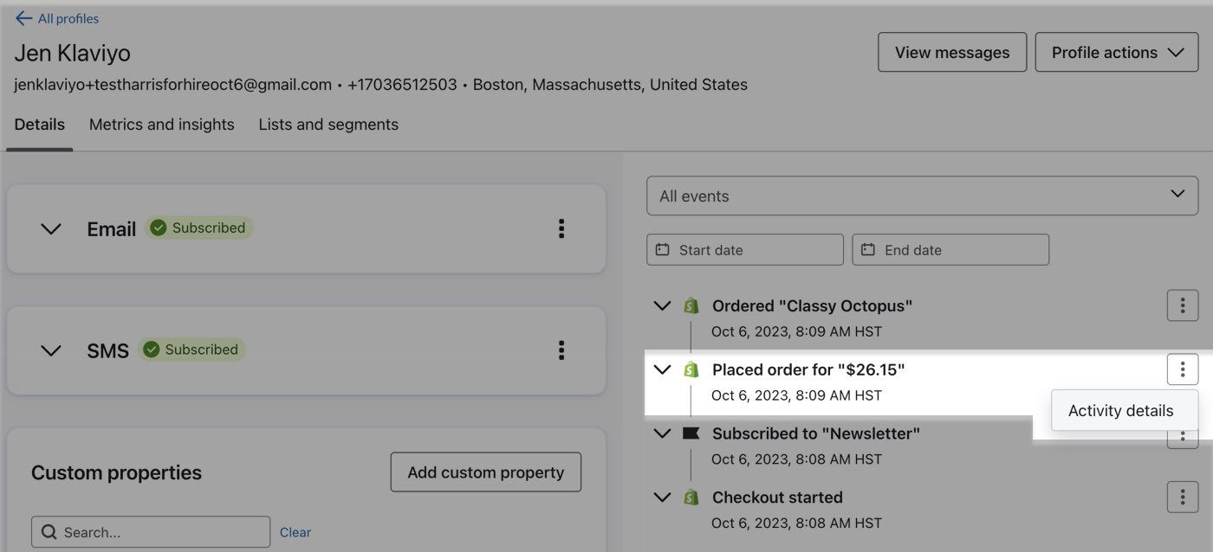The width and height of the screenshot is (1213, 552).
Task: Click Add custom property
Action: (x=485, y=472)
